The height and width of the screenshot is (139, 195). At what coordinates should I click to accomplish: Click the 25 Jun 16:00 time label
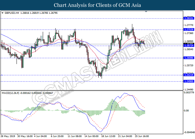[x=142, y=136]
